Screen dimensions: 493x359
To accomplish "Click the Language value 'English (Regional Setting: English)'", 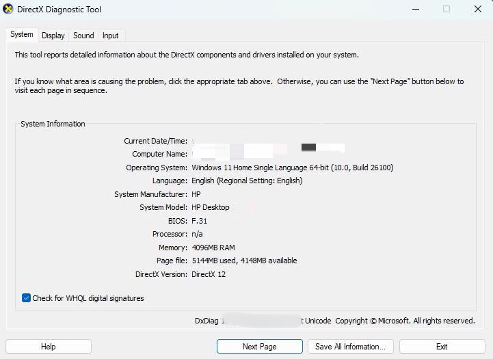I will (247, 181).
